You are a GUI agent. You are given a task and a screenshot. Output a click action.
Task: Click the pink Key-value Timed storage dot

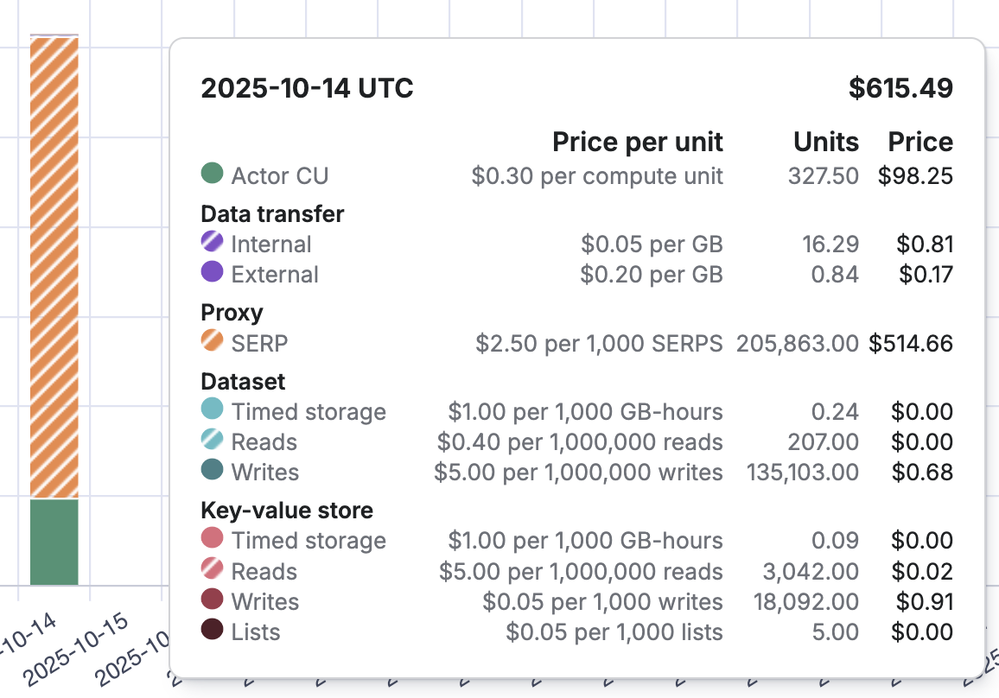click(212, 540)
